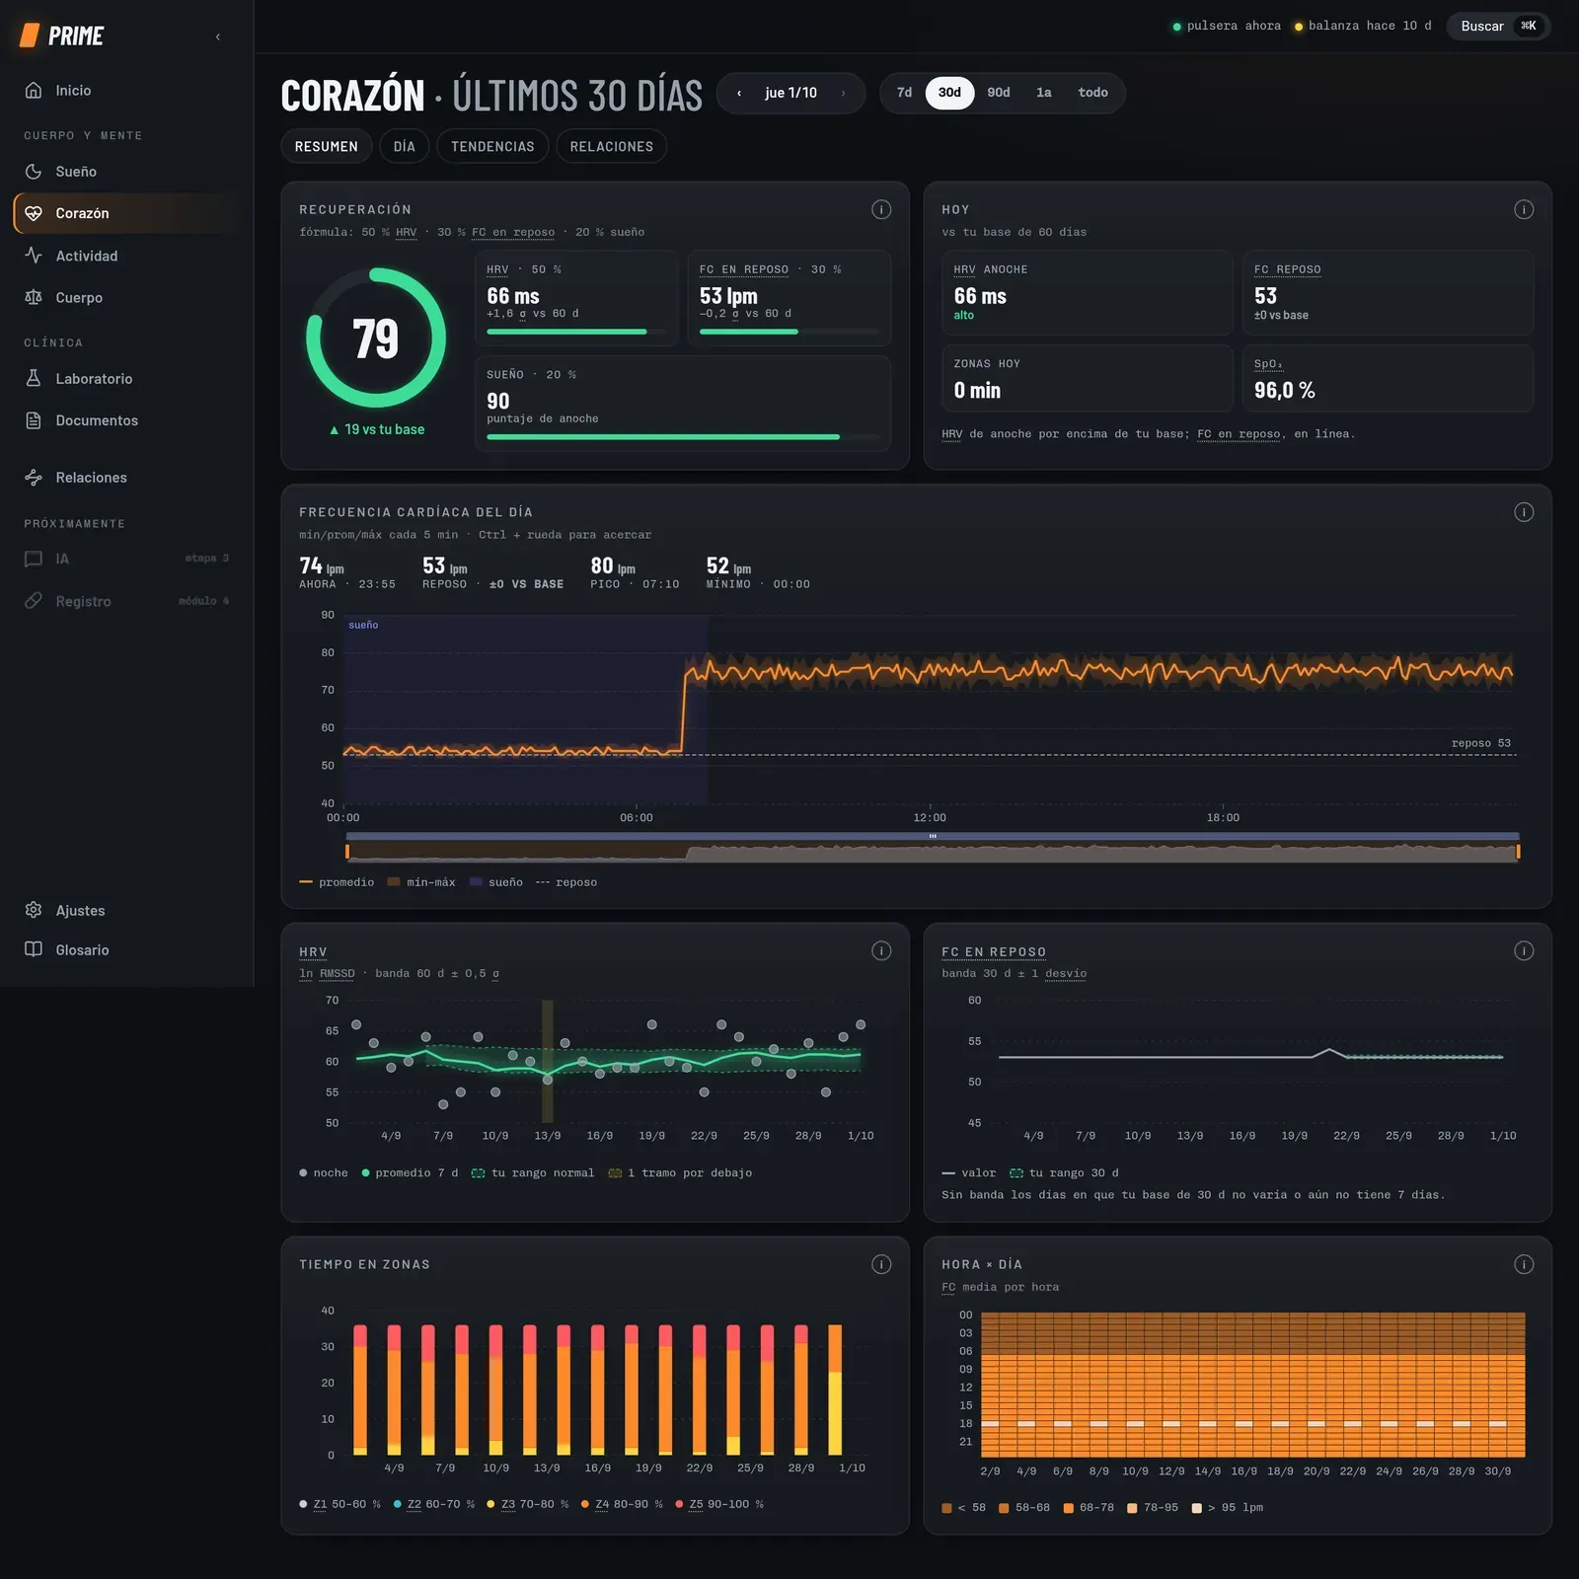Click the SpO₂ 96,0 % tile
Image resolution: width=1579 pixels, height=1579 pixels.
(x=1388, y=379)
